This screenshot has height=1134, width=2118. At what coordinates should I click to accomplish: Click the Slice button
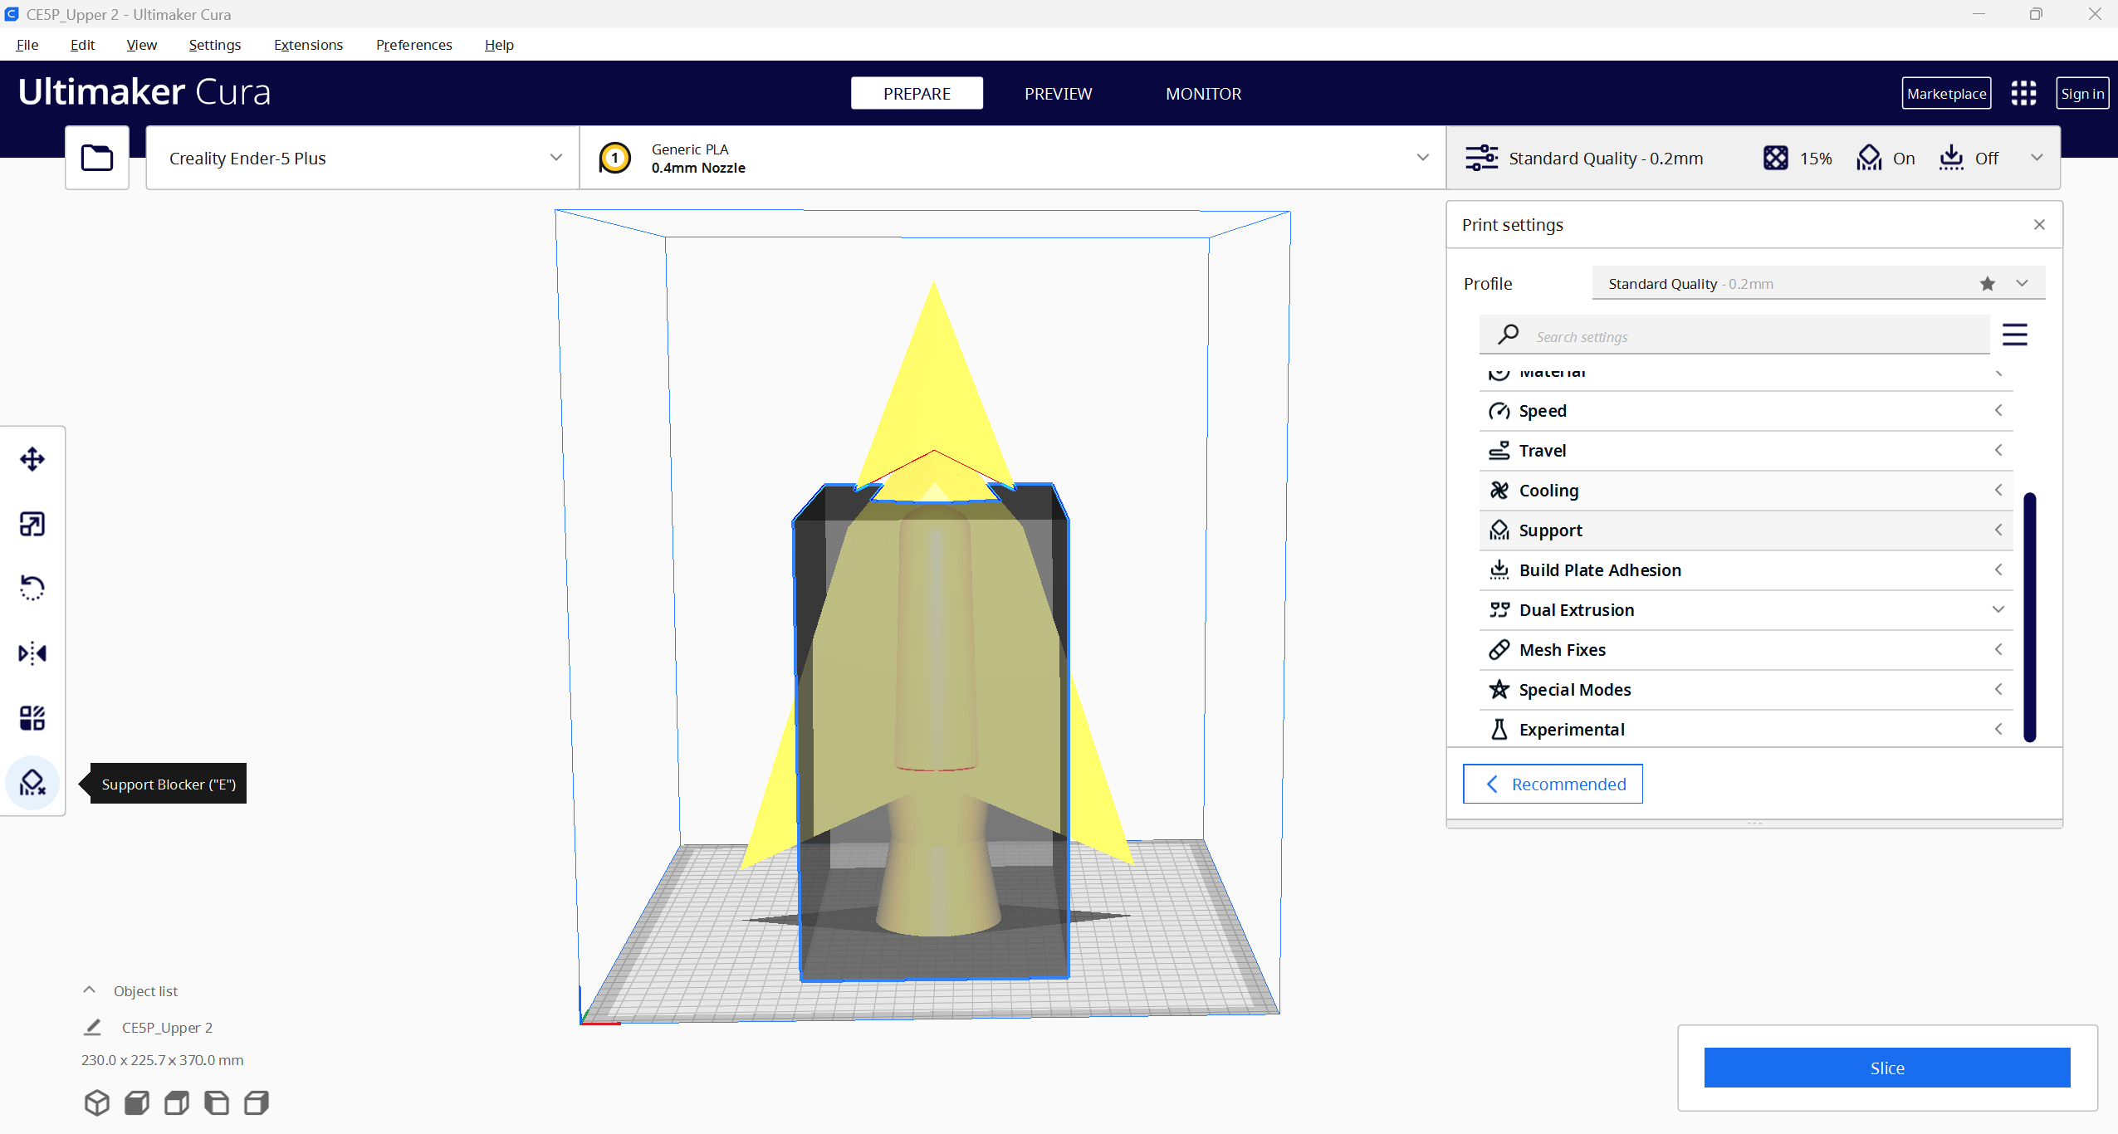1886,1068
